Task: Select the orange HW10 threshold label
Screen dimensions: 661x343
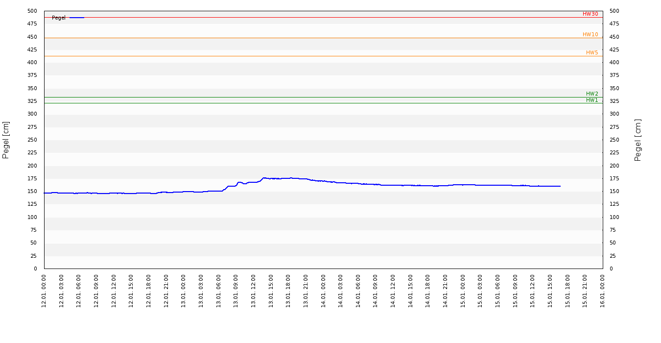Action: click(590, 35)
